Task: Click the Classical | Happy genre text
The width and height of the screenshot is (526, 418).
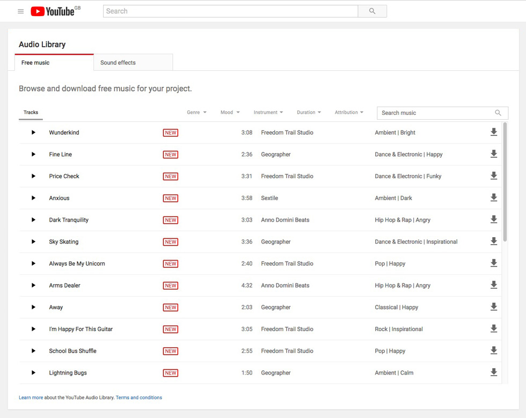Action: click(397, 307)
